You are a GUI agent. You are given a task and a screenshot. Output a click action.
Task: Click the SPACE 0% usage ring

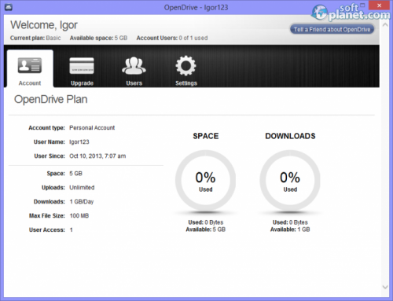tap(205, 180)
